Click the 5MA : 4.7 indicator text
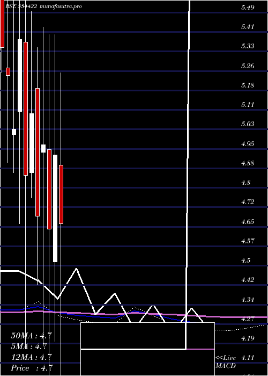This screenshot has width=268, height=376. (29, 346)
